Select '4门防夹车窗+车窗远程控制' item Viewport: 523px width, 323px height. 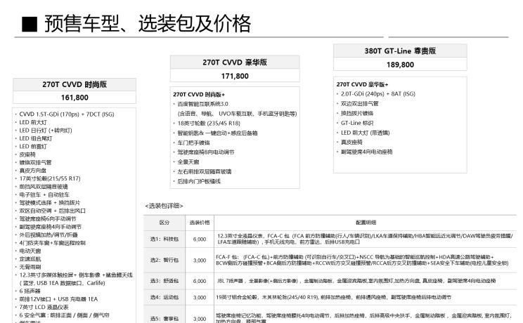52,243
